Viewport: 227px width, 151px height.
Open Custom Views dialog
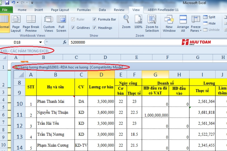pos(49,24)
